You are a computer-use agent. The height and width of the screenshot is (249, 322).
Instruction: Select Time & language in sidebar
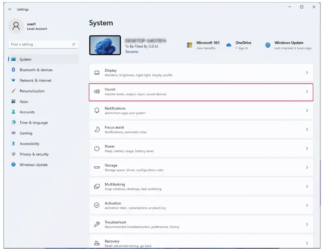click(x=33, y=123)
